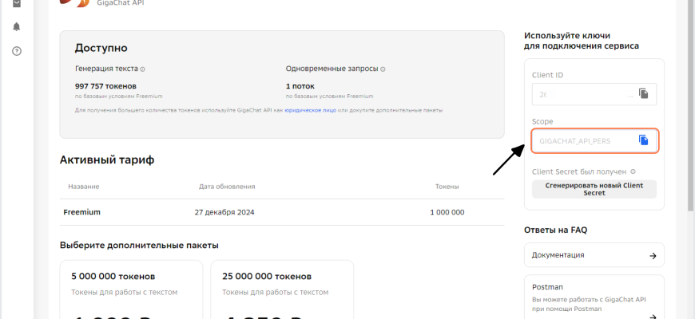Click the GigaChat API logo

click(x=76, y=3)
